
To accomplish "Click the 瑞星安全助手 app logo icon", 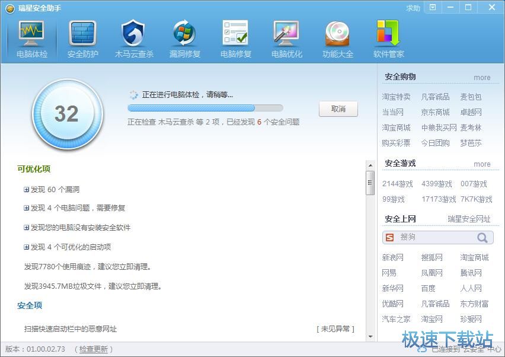I will 10,8.
